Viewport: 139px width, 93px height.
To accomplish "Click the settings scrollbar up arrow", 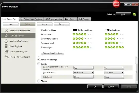I will point(136,58).
